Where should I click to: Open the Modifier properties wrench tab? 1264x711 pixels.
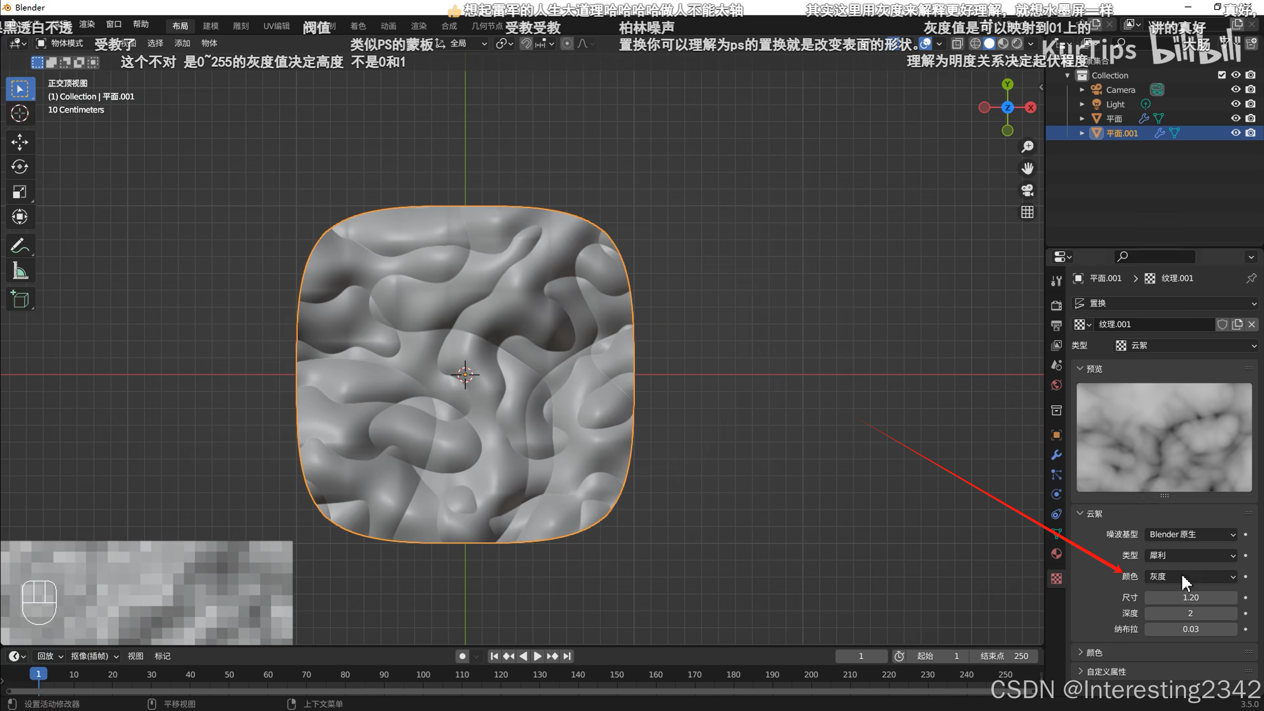click(1057, 455)
